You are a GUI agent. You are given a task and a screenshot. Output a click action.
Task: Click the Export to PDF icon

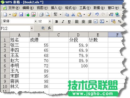point(34,14)
